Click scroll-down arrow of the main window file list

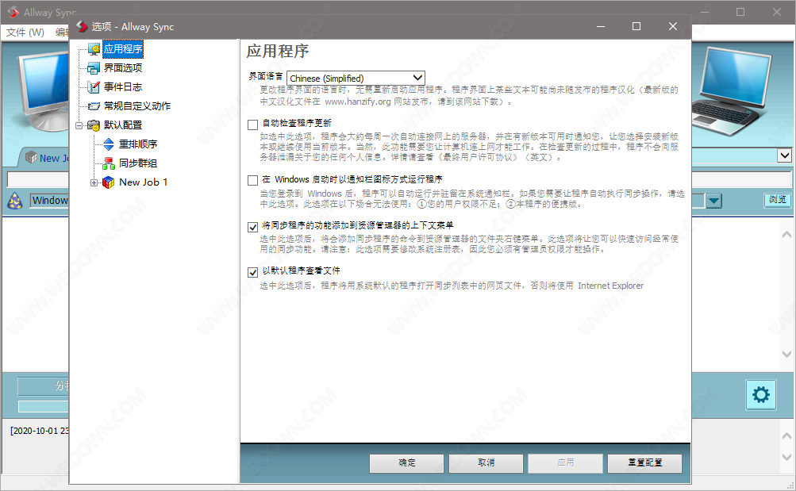click(x=786, y=354)
